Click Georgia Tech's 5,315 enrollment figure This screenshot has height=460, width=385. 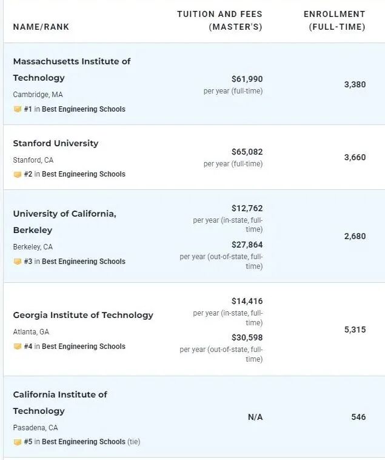click(355, 330)
